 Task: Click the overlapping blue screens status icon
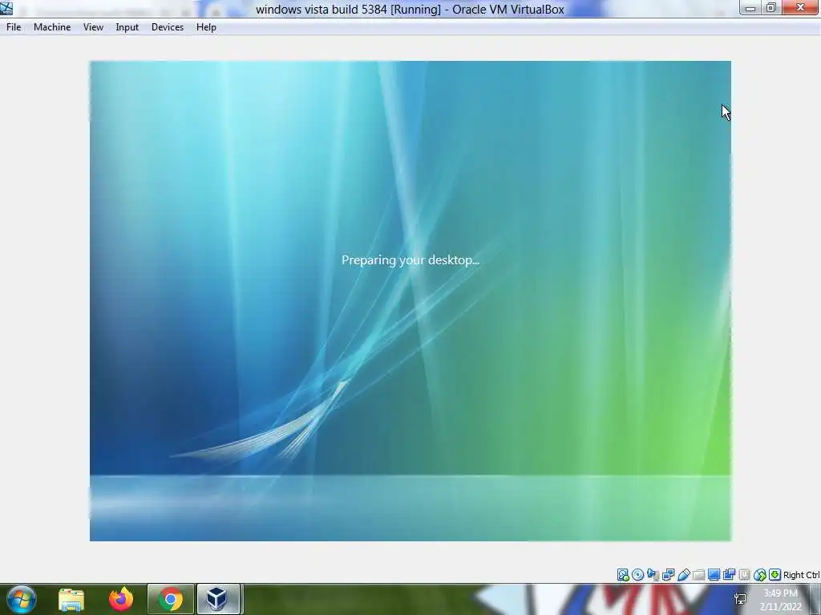[729, 575]
